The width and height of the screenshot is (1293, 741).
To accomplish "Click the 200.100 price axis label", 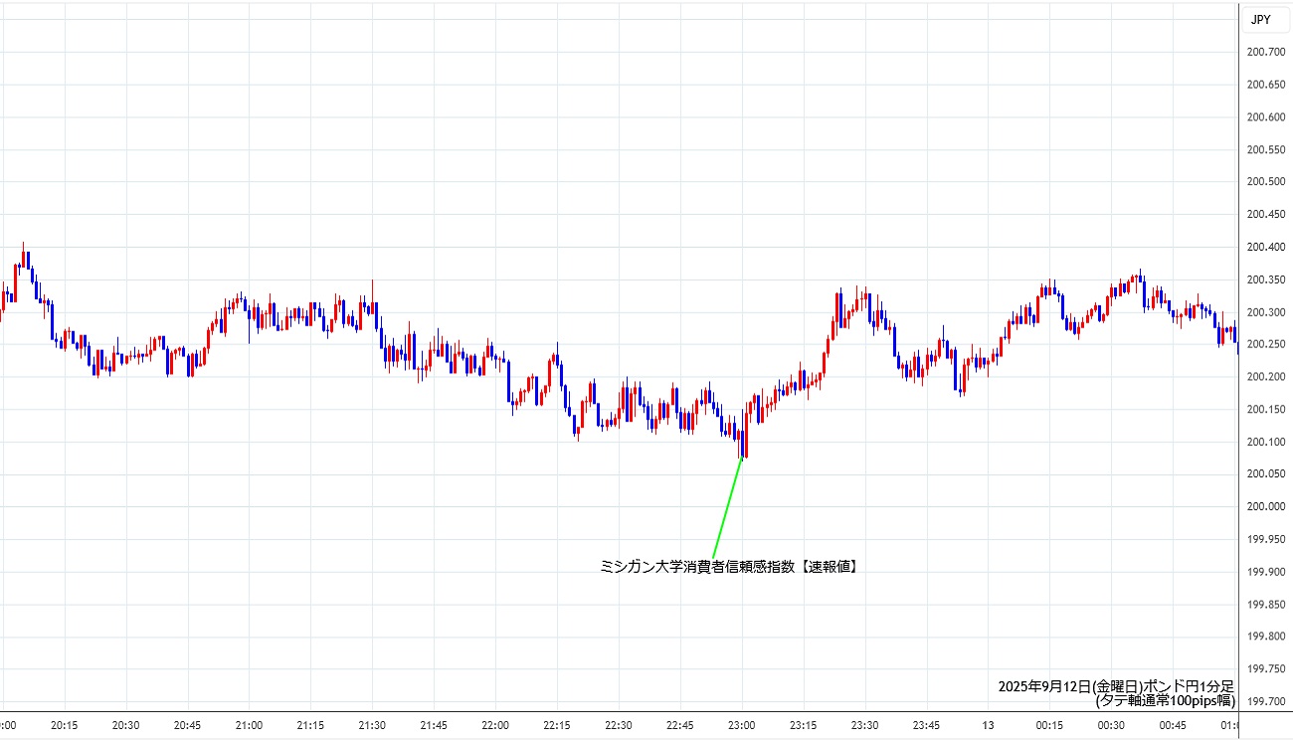I will click(x=1264, y=442).
